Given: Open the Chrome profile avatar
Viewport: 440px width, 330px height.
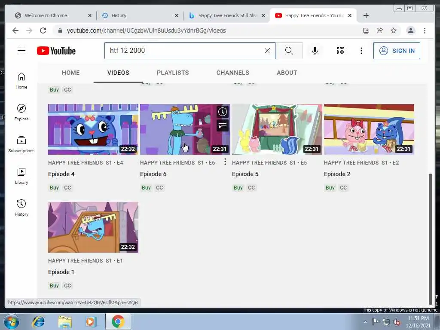Looking at the screenshot, I should [410, 31].
